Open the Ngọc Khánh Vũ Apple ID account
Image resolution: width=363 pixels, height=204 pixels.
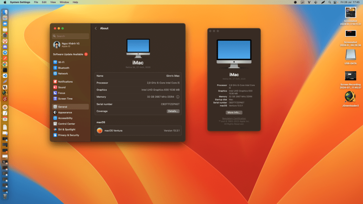(x=71, y=45)
